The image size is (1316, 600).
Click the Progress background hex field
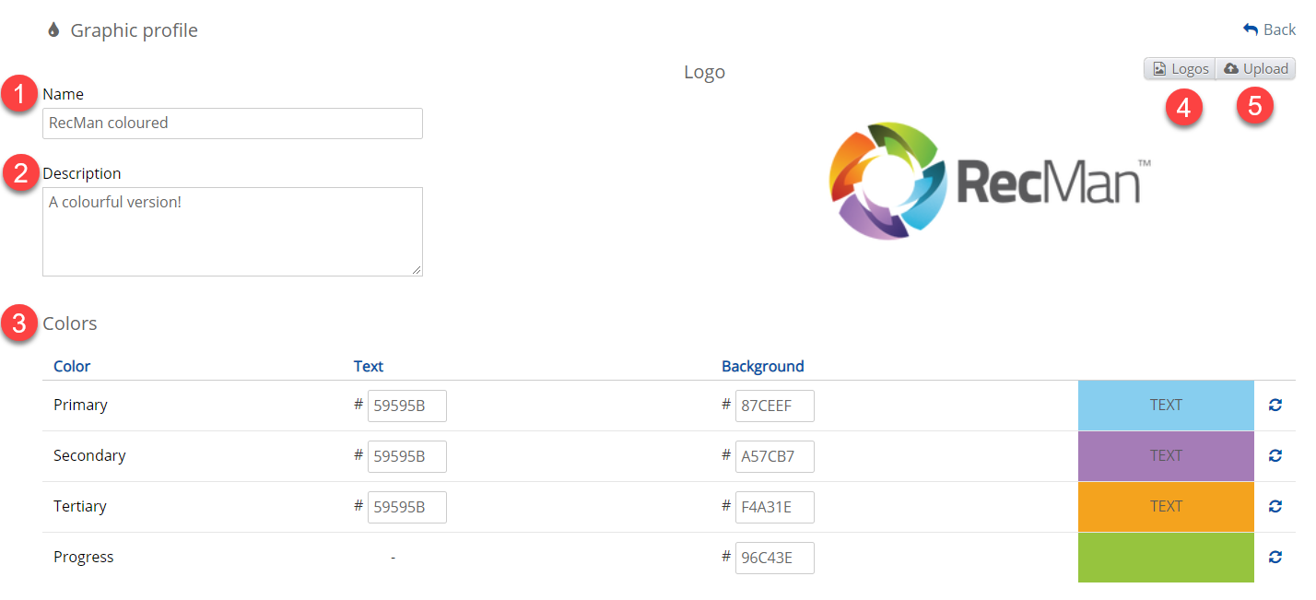coord(774,558)
